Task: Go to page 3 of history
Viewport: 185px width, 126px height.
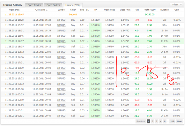Action: pos(156,122)
